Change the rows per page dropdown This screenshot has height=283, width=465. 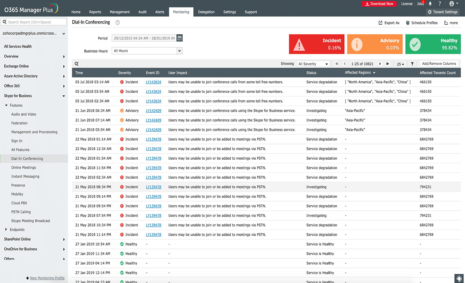pyautogui.click(x=400, y=64)
